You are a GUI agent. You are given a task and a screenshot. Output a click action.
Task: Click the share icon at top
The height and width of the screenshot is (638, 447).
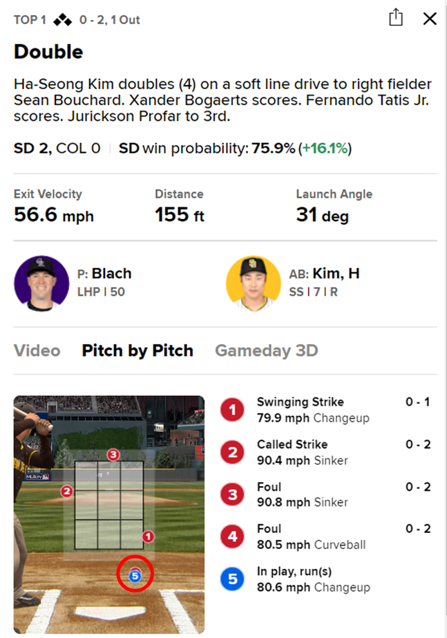396,18
